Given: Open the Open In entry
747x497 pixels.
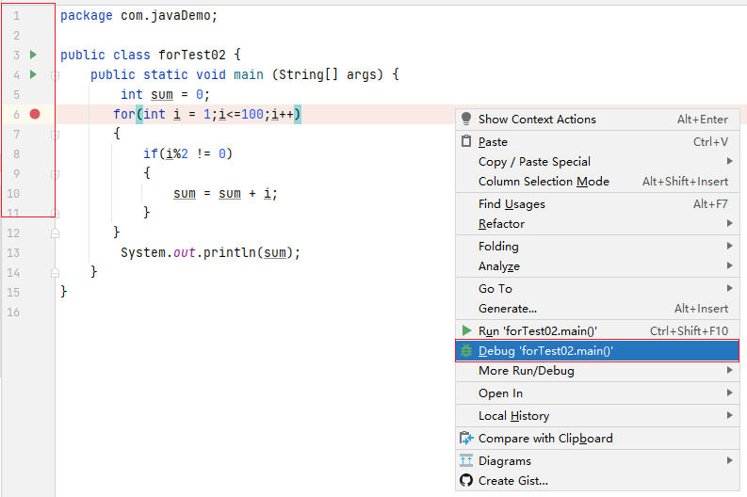Looking at the screenshot, I should click(597, 393).
